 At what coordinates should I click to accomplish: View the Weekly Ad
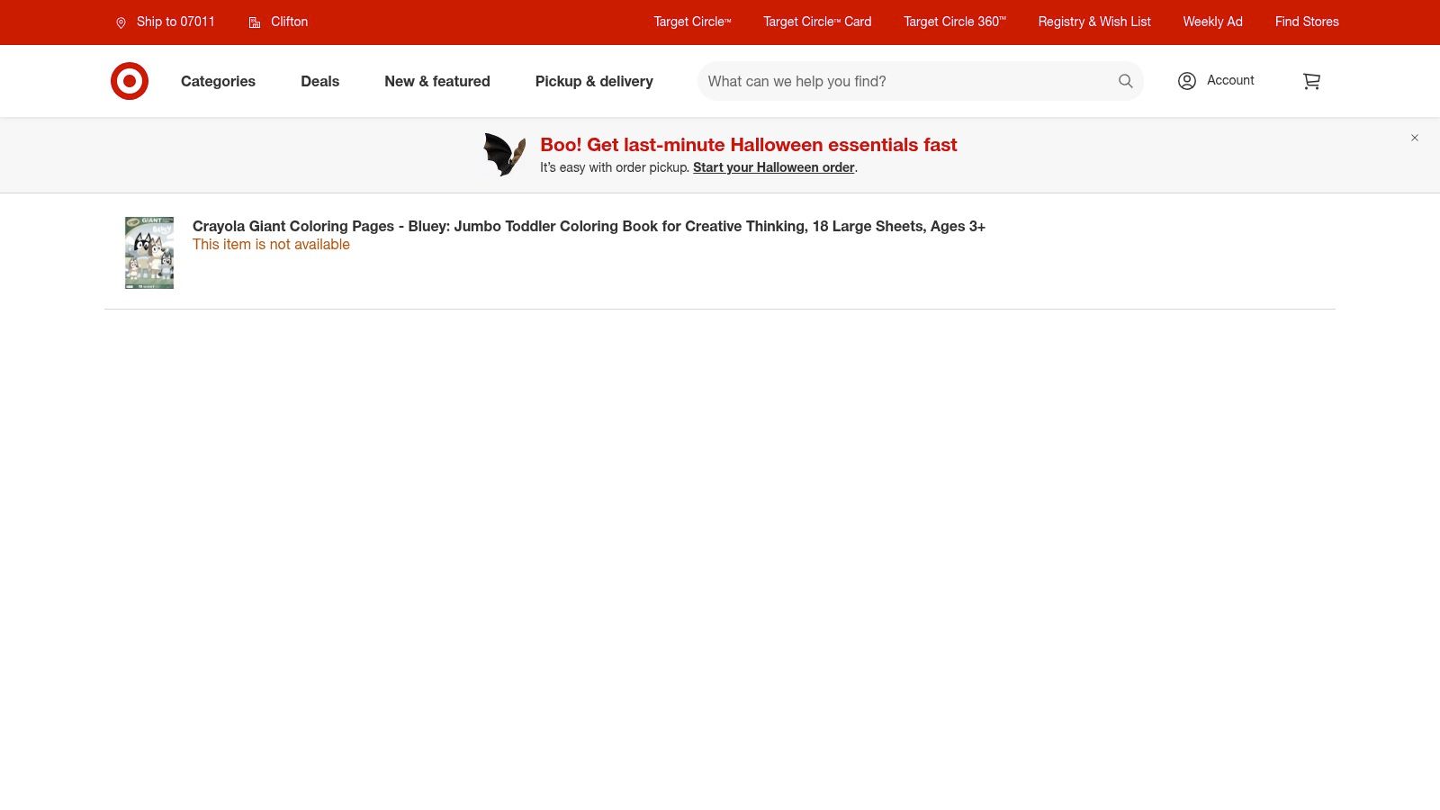click(x=1212, y=22)
